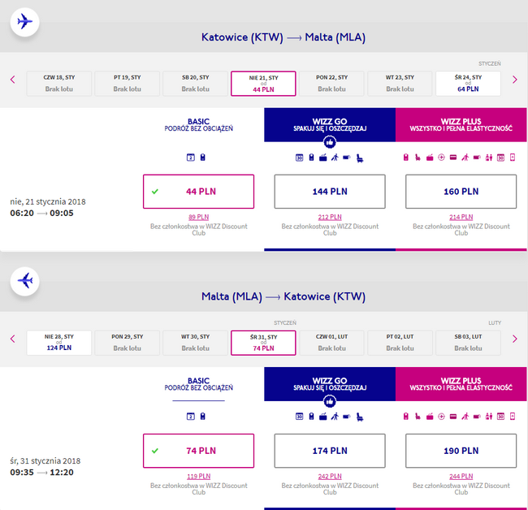Viewport: 528px width, 510px height.
Task: Choose return date WT 30, STY
Action: coord(195,343)
